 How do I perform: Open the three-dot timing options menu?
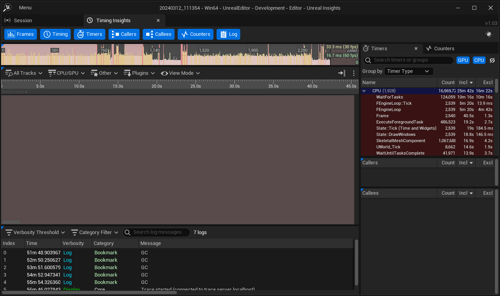[x=353, y=73]
